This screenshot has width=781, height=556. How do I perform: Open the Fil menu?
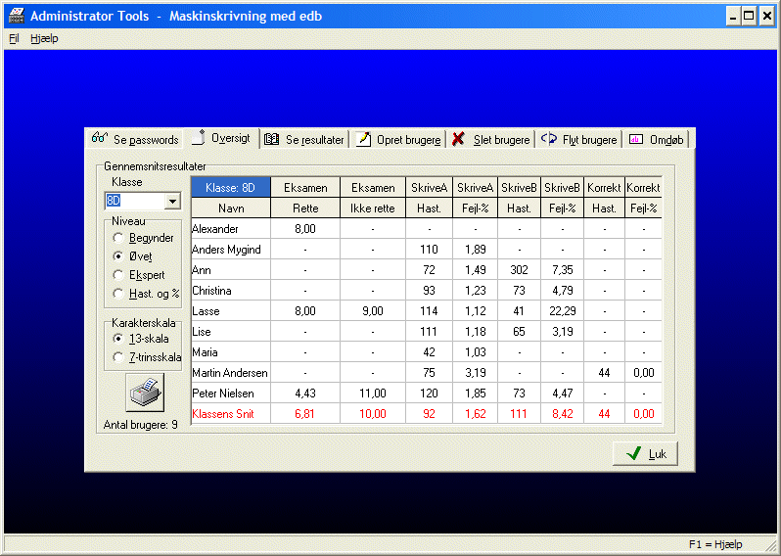(14, 38)
